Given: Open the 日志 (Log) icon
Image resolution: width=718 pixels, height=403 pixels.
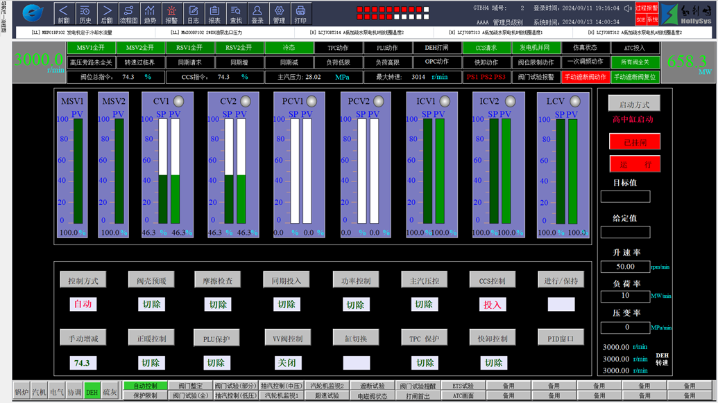Looking at the screenshot, I should click(193, 12).
